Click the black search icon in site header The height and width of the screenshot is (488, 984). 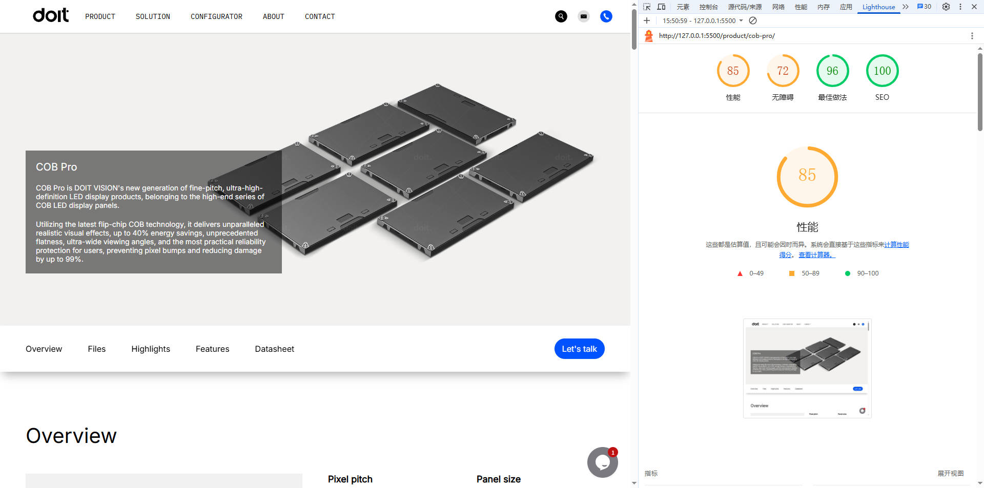pyautogui.click(x=561, y=16)
